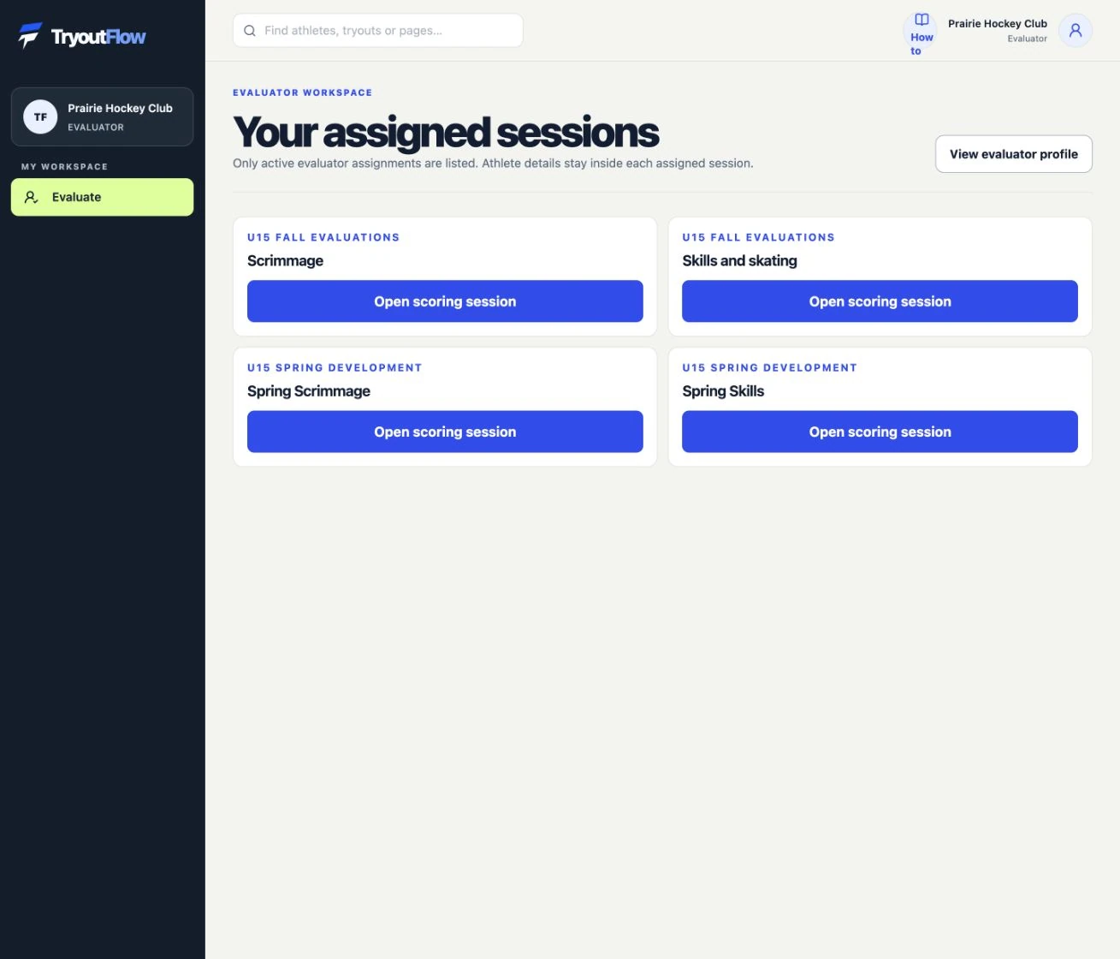The height and width of the screenshot is (959, 1120).
Task: Open scoring session for Skills and skating
Action: 880,301
